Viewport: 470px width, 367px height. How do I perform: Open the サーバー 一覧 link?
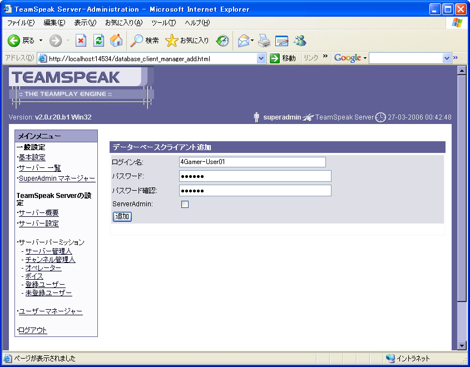[x=40, y=168]
